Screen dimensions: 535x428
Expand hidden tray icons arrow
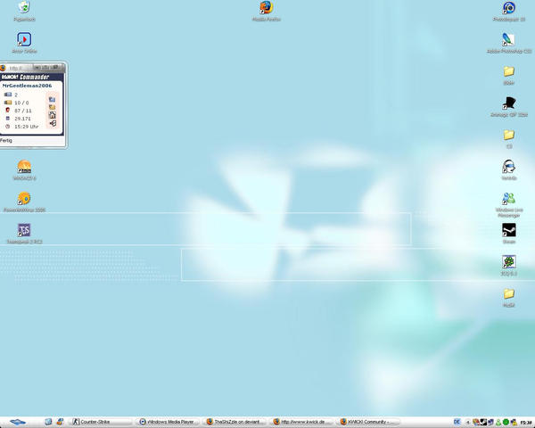click(468, 423)
